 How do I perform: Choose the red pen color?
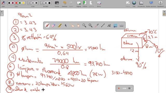click(x=16, y=3)
